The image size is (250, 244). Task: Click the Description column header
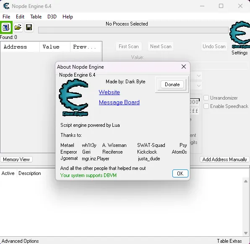(30, 173)
